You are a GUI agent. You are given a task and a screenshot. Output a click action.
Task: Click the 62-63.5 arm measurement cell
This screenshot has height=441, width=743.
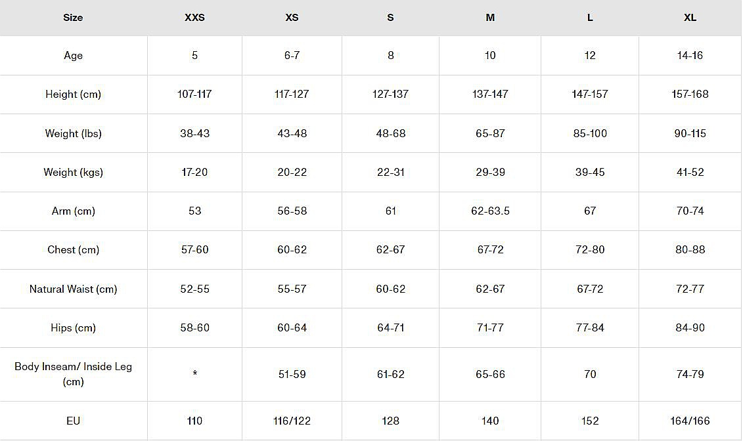pyautogui.click(x=490, y=211)
